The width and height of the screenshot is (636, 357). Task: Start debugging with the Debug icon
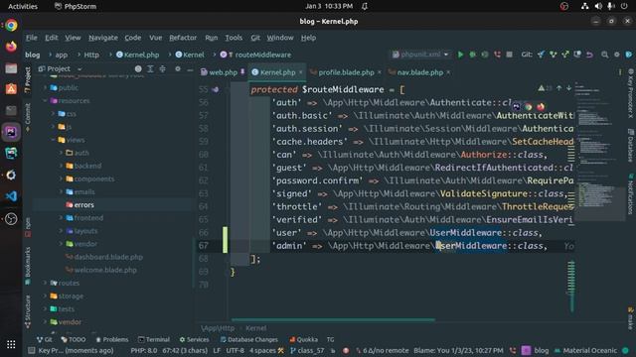pos(473,55)
